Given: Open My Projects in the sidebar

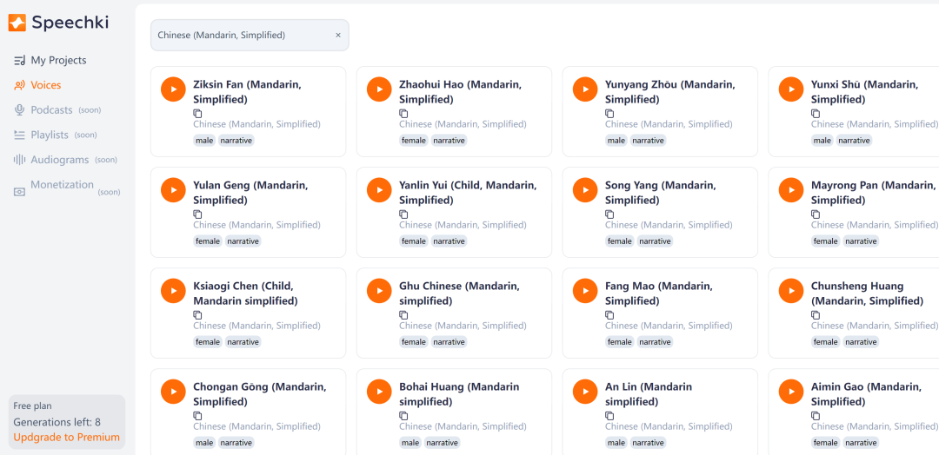Looking at the screenshot, I should click(58, 60).
